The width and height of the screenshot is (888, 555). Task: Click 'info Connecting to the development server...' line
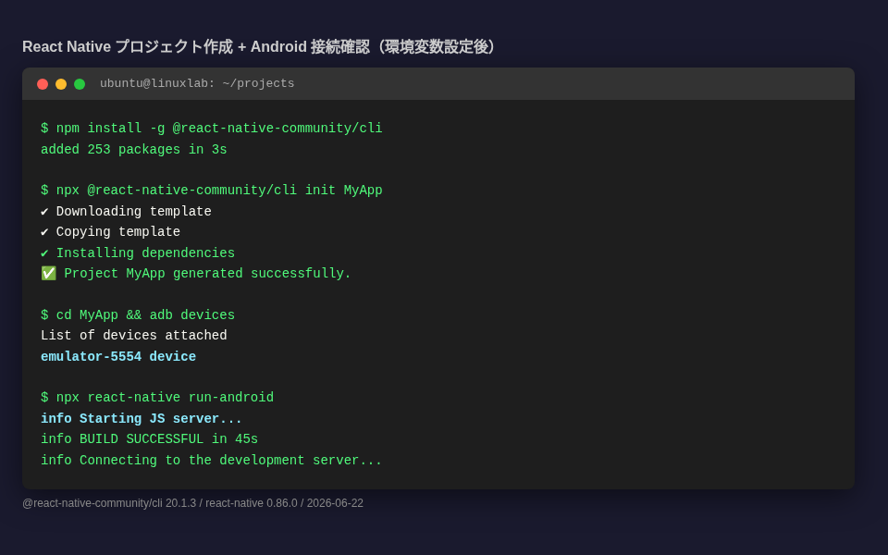point(211,460)
